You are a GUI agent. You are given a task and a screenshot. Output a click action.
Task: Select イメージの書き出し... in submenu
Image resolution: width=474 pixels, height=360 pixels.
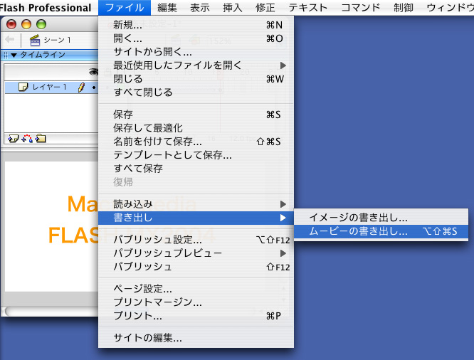[x=381, y=218]
